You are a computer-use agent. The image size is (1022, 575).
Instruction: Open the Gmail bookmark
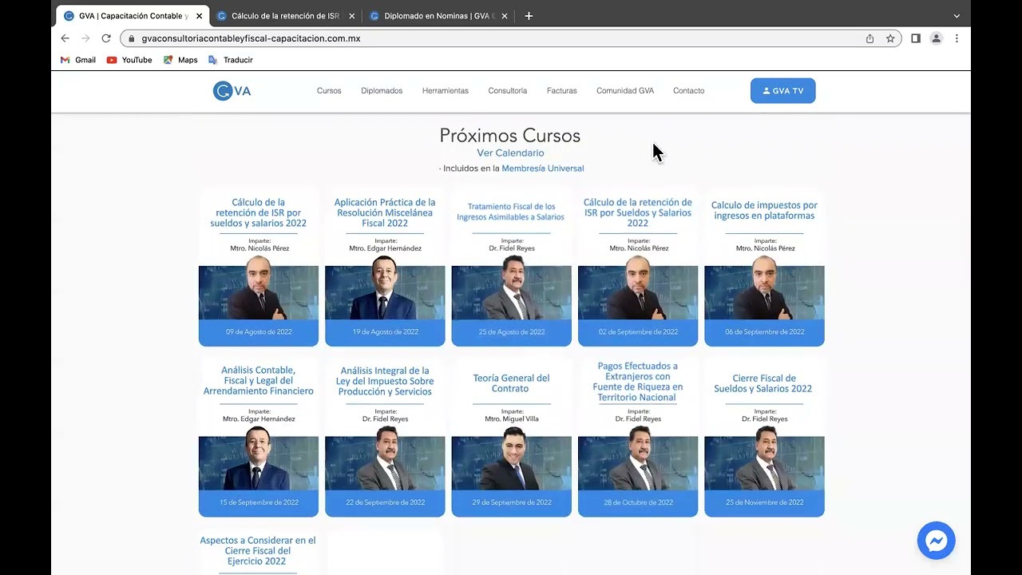pos(78,60)
